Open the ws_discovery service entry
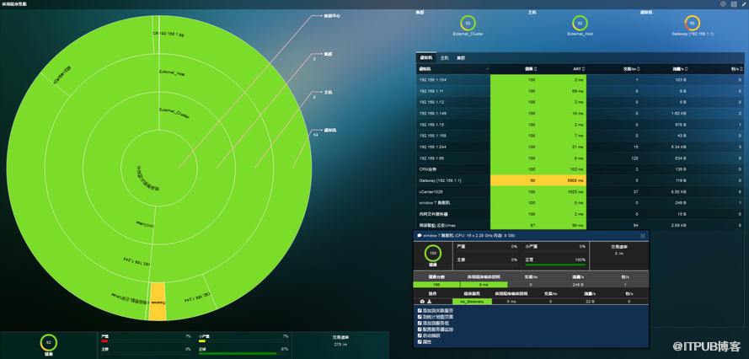 pos(472,301)
